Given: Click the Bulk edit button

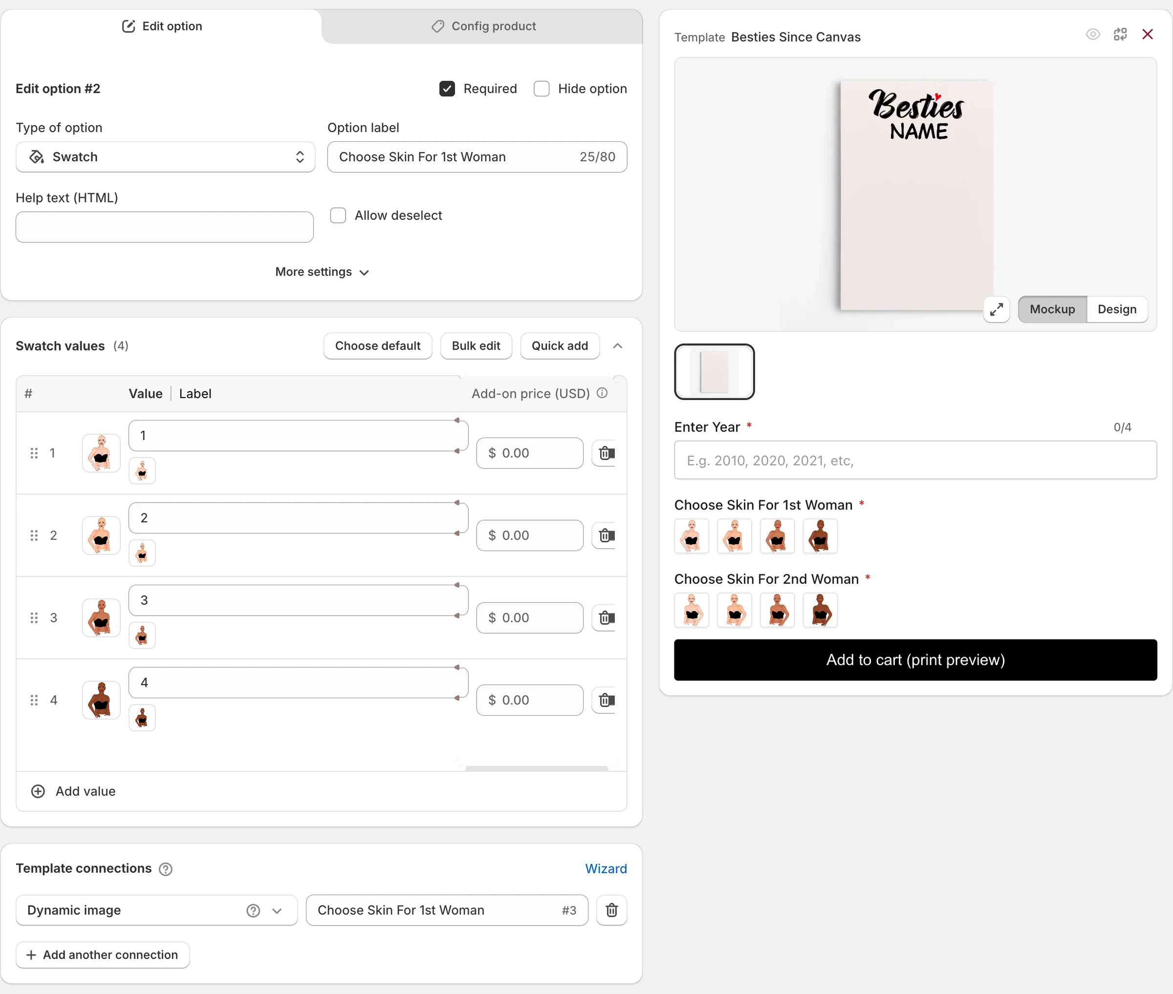Looking at the screenshot, I should 476,346.
